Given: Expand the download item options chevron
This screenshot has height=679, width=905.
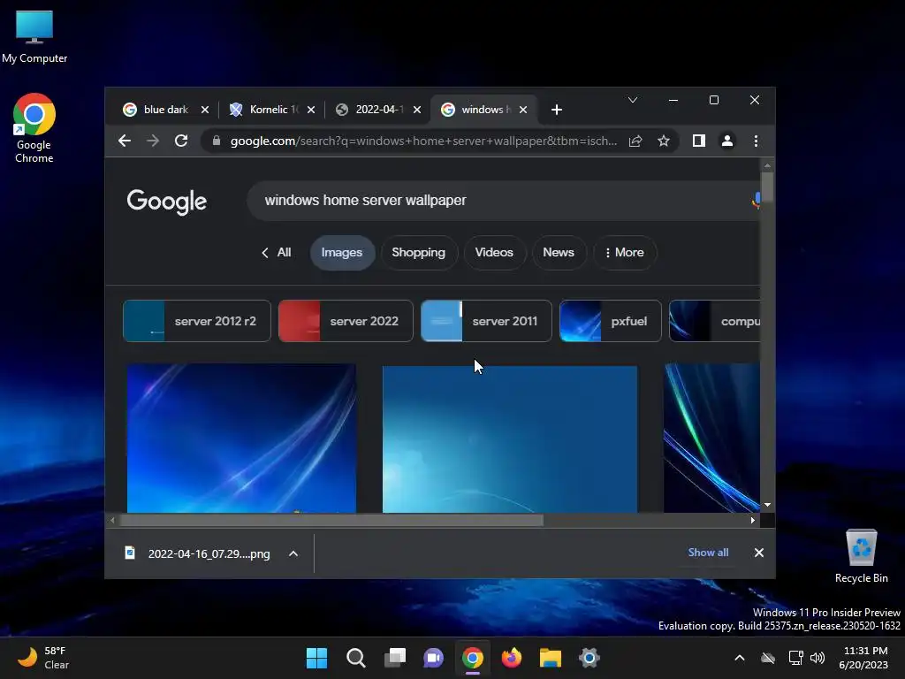Looking at the screenshot, I should tap(293, 553).
